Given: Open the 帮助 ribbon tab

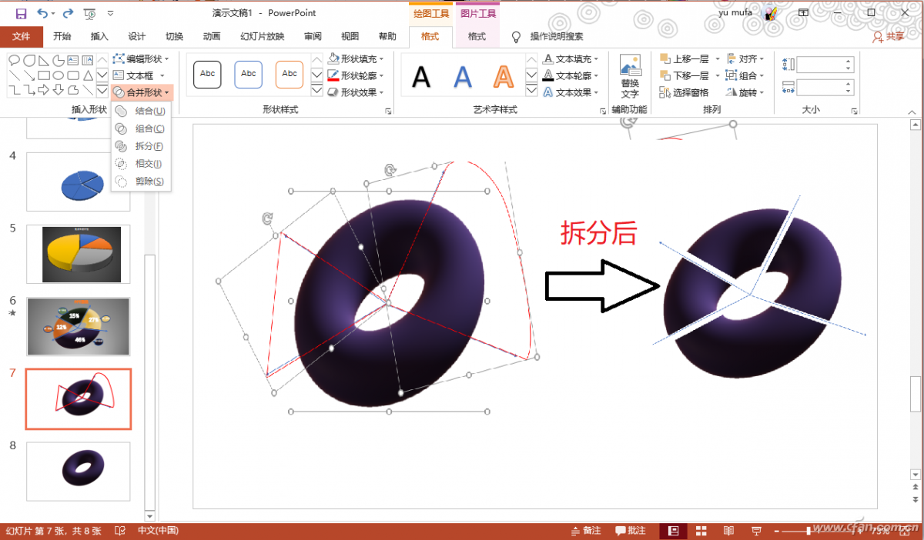Looking at the screenshot, I should point(387,36).
